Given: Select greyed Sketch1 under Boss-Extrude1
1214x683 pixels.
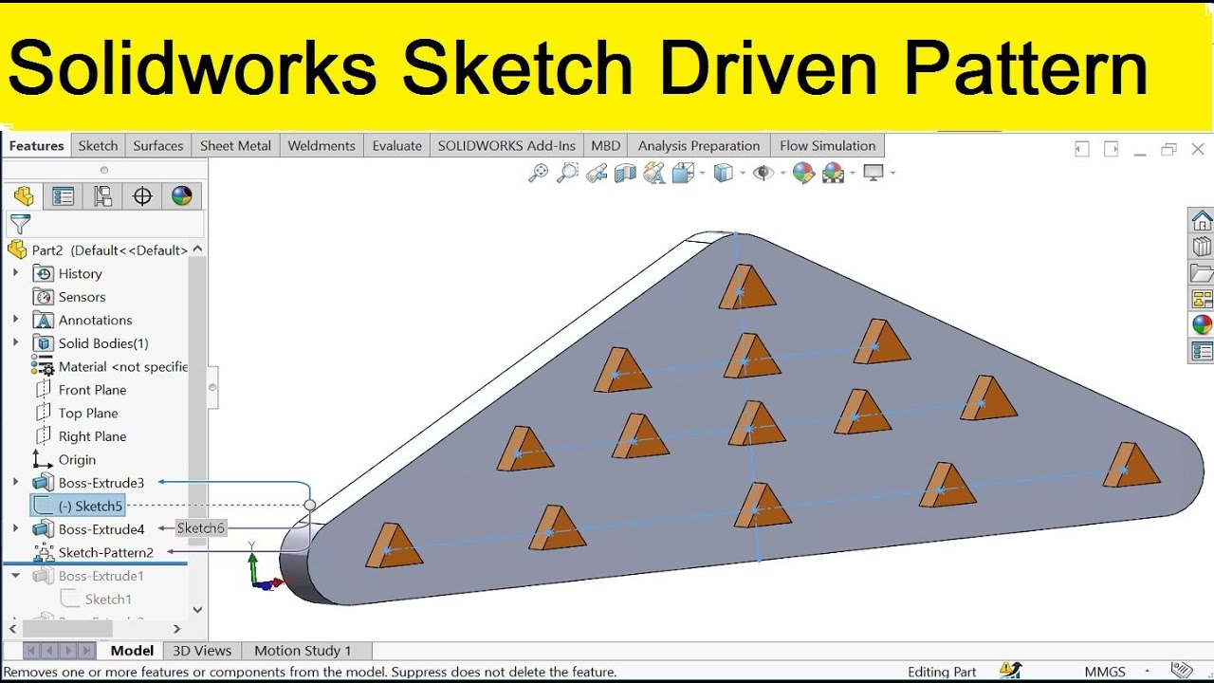Looking at the screenshot, I should 96,600.
